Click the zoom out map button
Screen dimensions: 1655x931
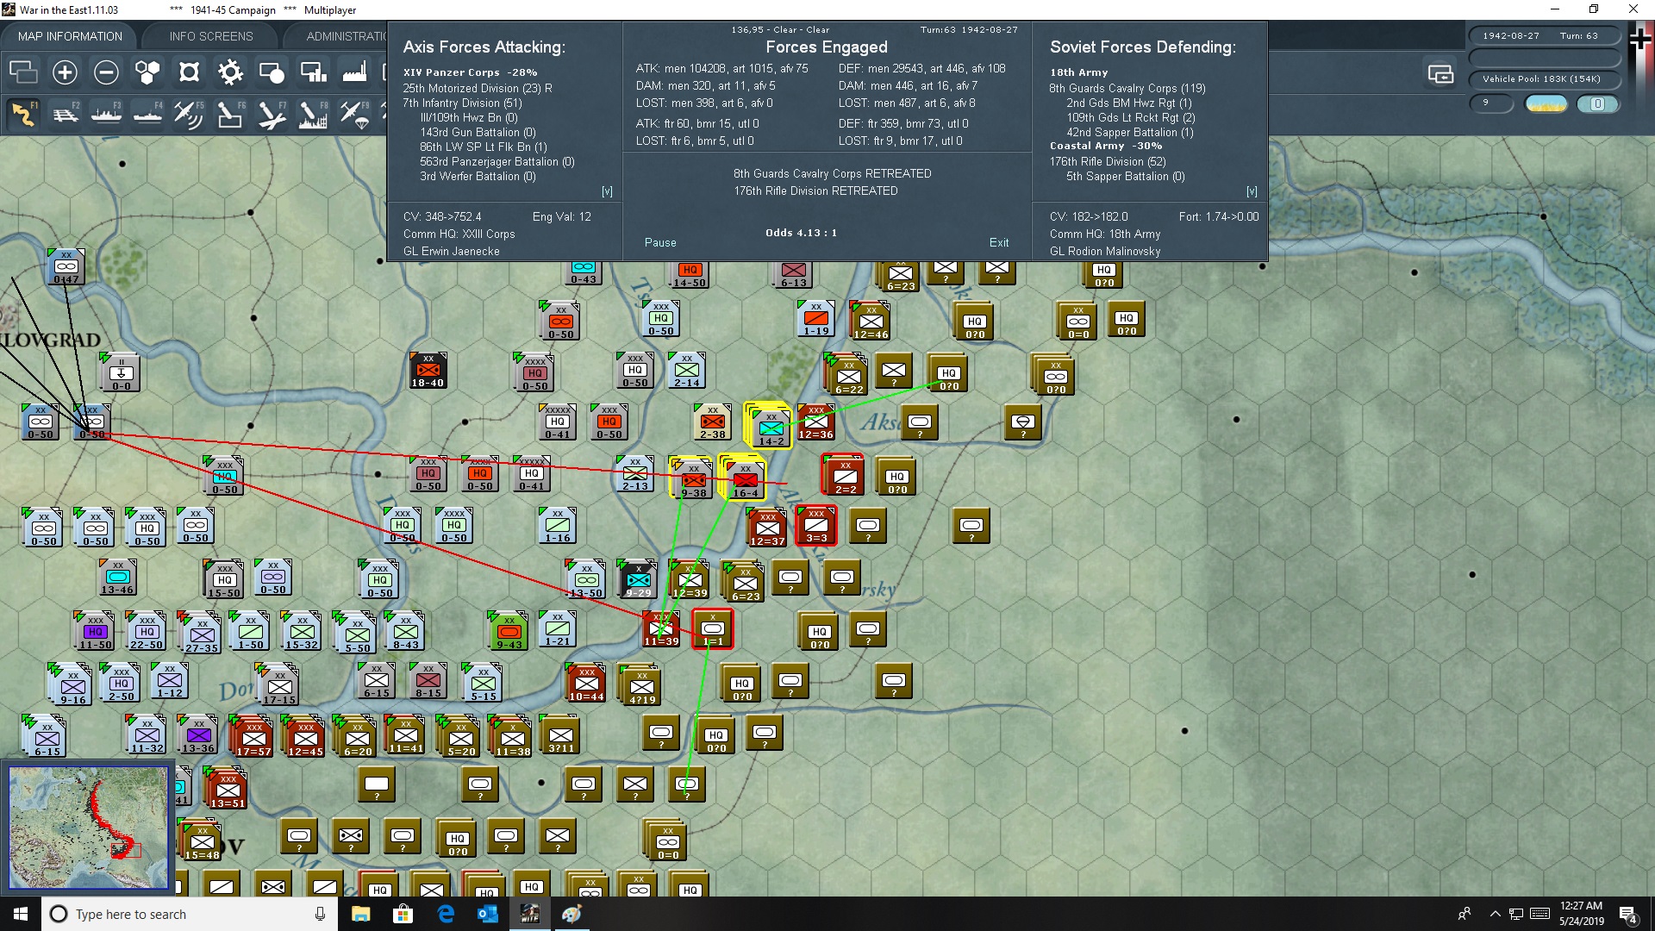(106, 72)
